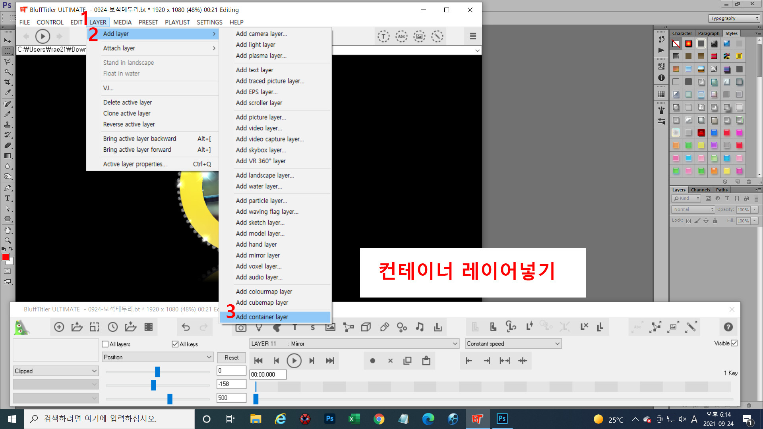Uncheck the All keys checkbox
This screenshot has width=763, height=429.
(x=175, y=344)
